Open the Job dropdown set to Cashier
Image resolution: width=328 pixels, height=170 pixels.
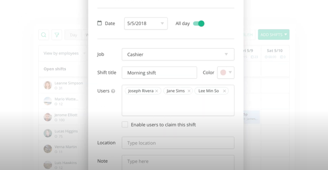click(x=178, y=54)
